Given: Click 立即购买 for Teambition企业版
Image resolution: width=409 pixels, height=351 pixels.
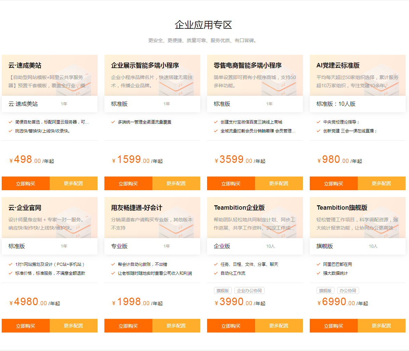Looking at the screenshot, I should click(x=231, y=326).
